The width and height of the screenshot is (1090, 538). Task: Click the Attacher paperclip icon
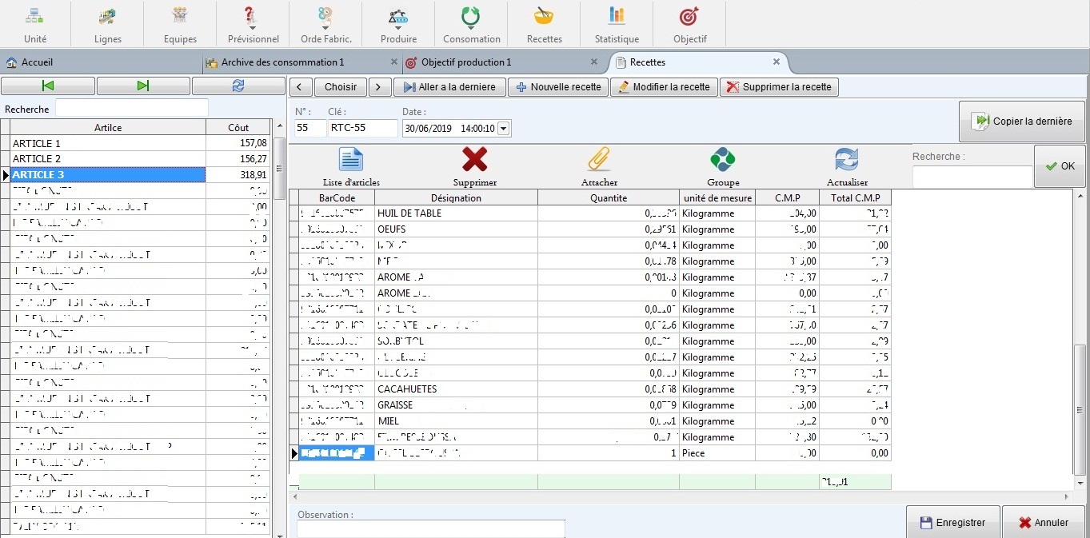[x=599, y=160]
